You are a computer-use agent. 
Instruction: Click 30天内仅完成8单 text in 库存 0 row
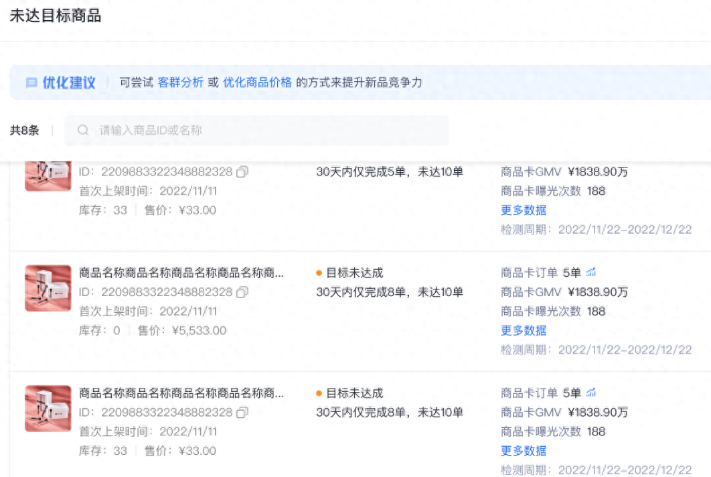tap(390, 292)
